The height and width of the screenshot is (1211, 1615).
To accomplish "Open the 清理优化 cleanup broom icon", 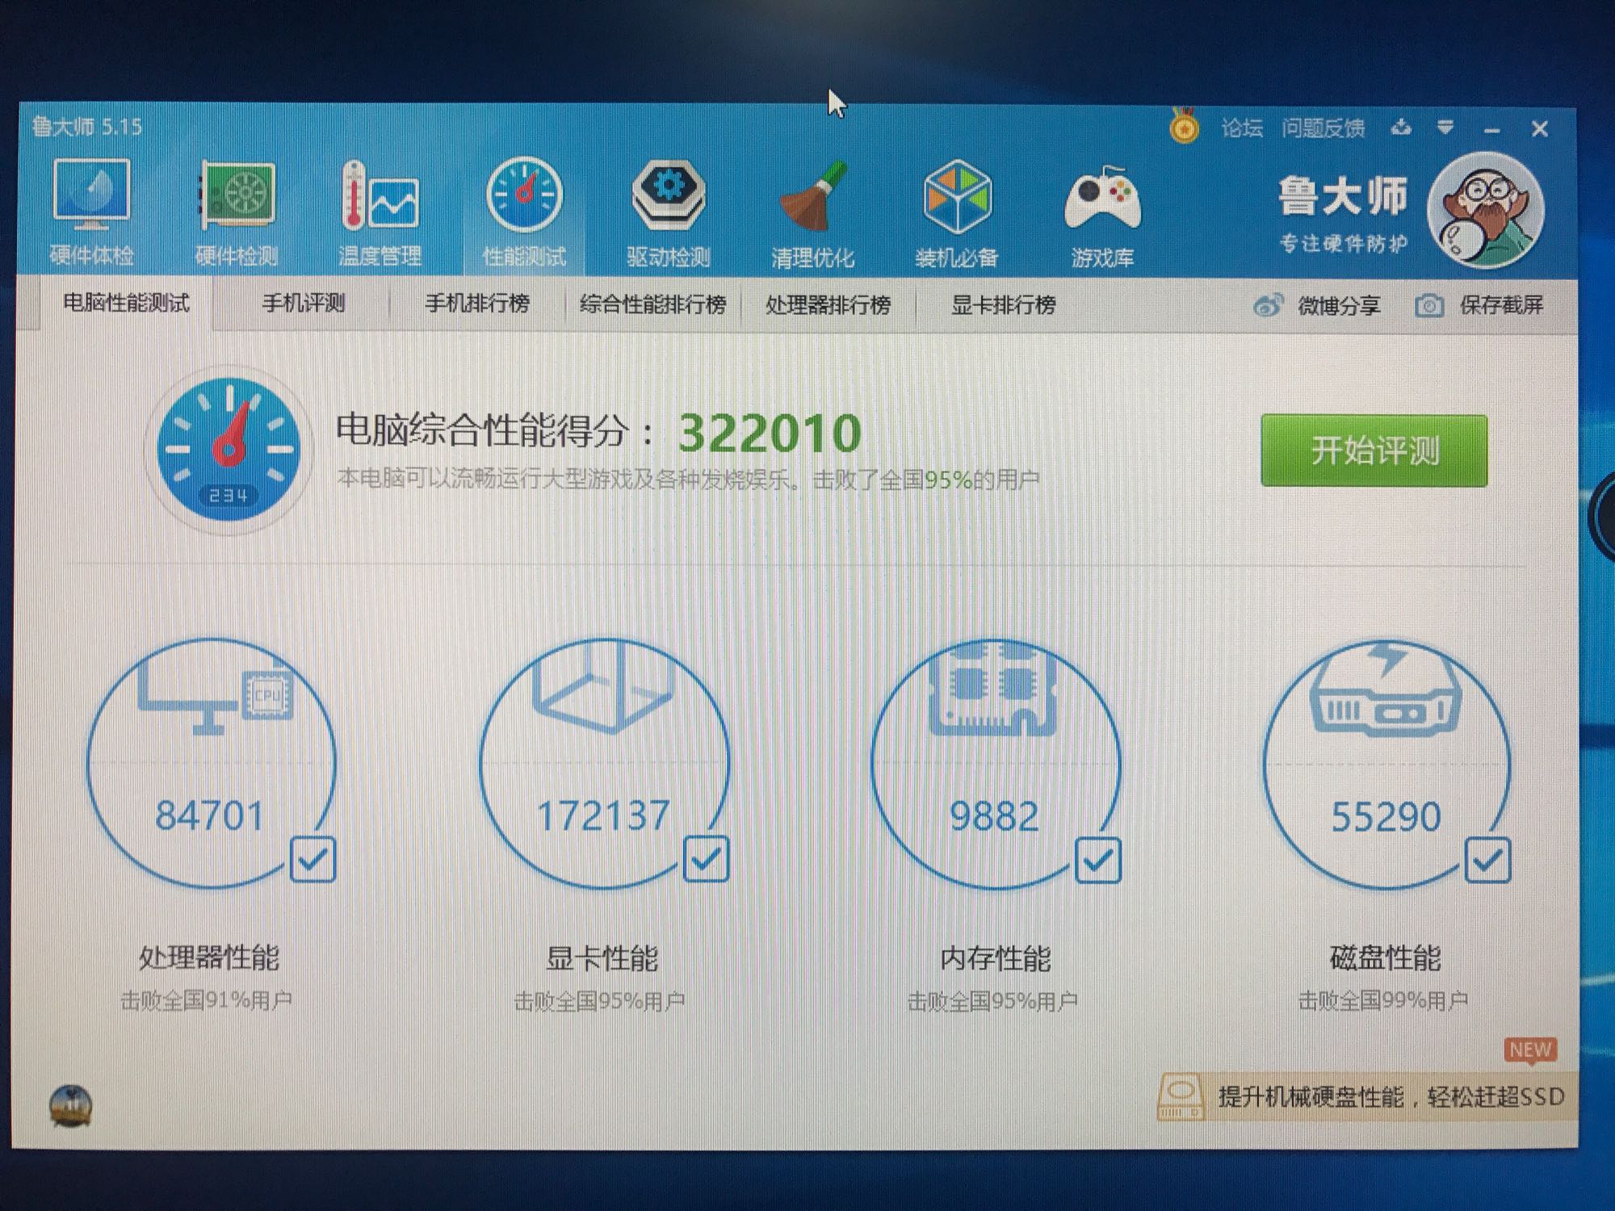I will click(813, 195).
